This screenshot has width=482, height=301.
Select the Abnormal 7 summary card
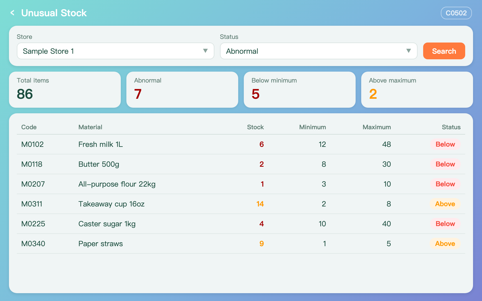coord(182,90)
